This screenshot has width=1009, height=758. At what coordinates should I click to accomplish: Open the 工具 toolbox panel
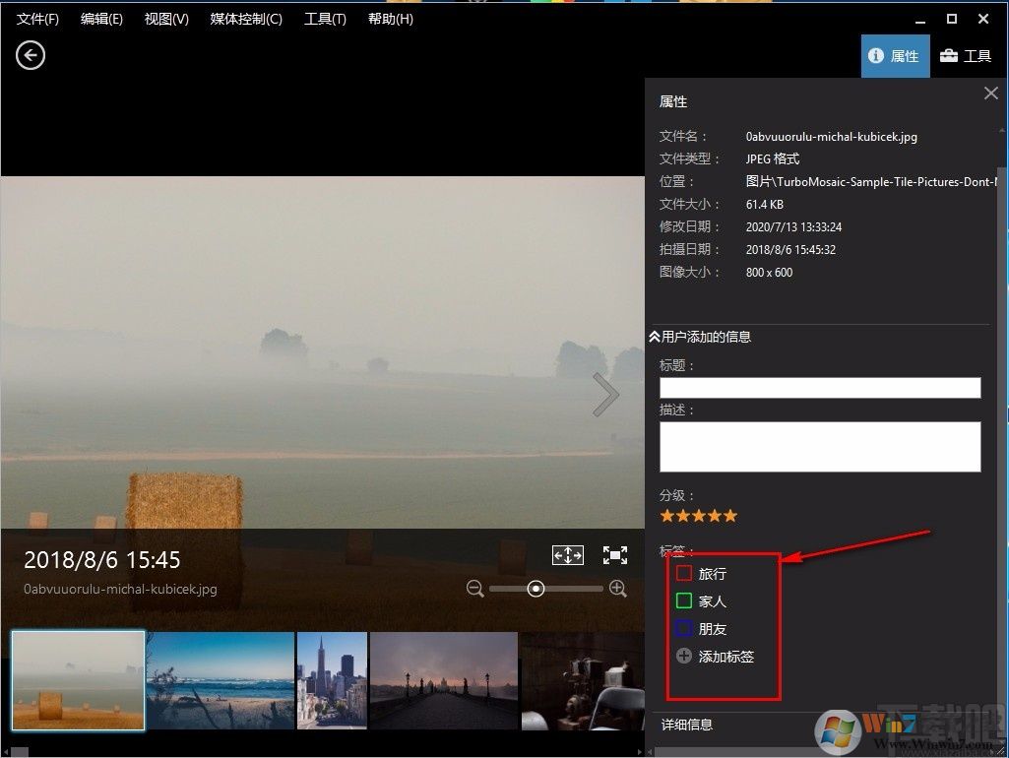pyautogui.click(x=966, y=56)
